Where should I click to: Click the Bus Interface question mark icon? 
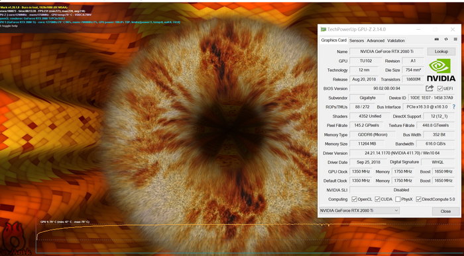click(454, 107)
